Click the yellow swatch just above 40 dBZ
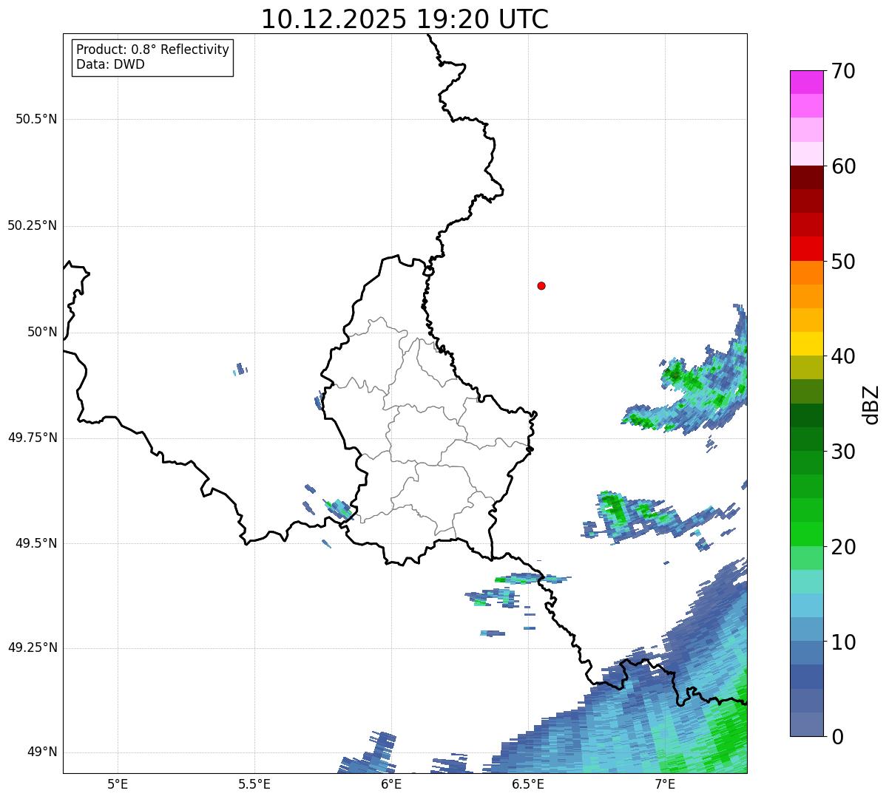889x799 pixels. point(806,344)
